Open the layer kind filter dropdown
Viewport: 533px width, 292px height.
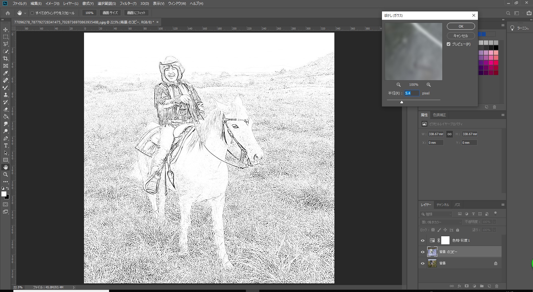click(436, 214)
